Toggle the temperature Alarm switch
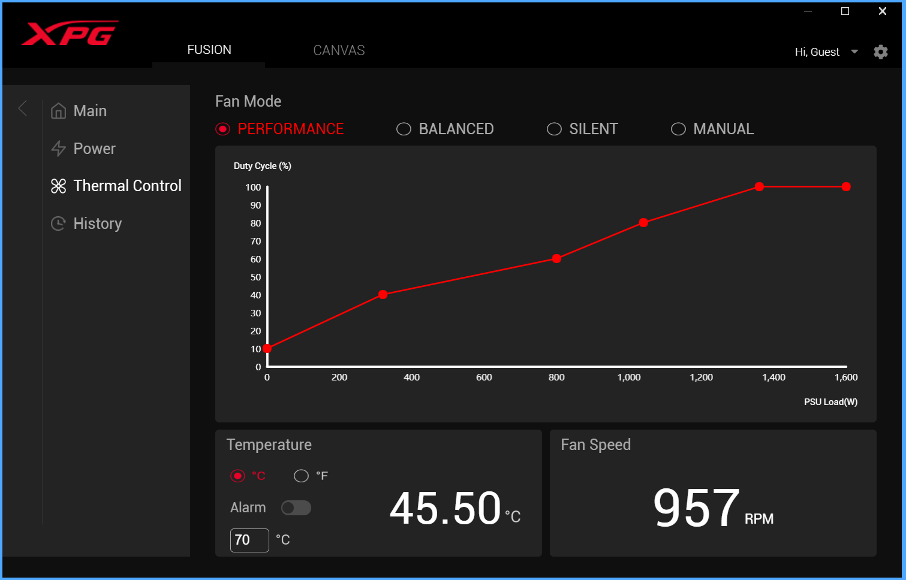The width and height of the screenshot is (906, 580). (x=296, y=507)
